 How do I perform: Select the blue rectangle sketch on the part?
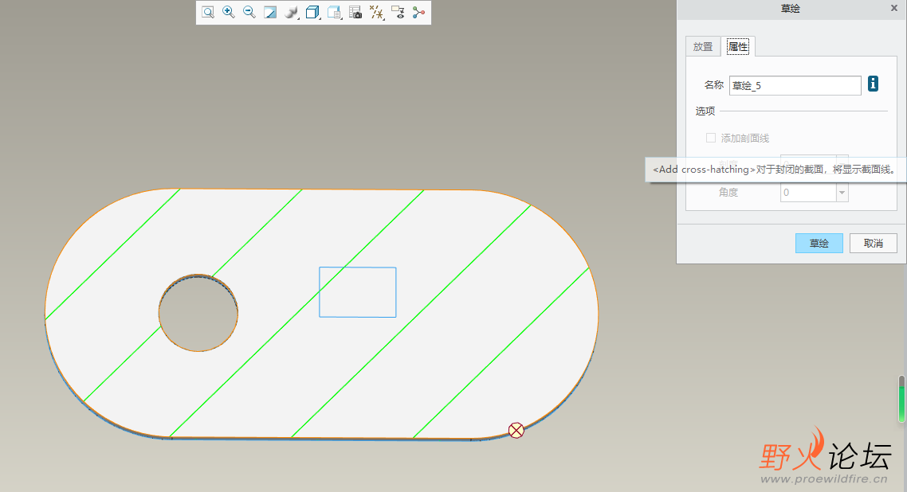pos(358,292)
